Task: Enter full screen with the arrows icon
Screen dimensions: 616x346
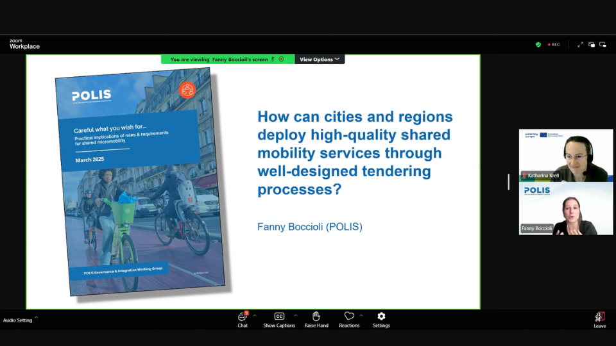Action: [x=580, y=45]
